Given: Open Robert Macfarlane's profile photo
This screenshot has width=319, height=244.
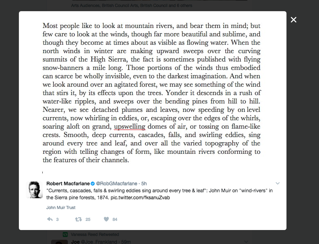Looking at the screenshot, I should (x=34, y=190).
